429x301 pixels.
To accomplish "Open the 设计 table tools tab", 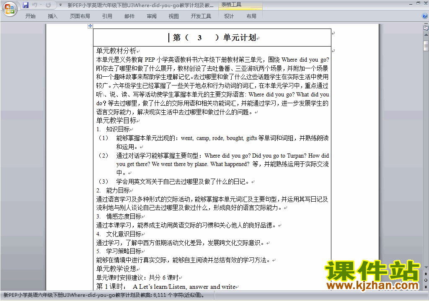I will 229,16.
